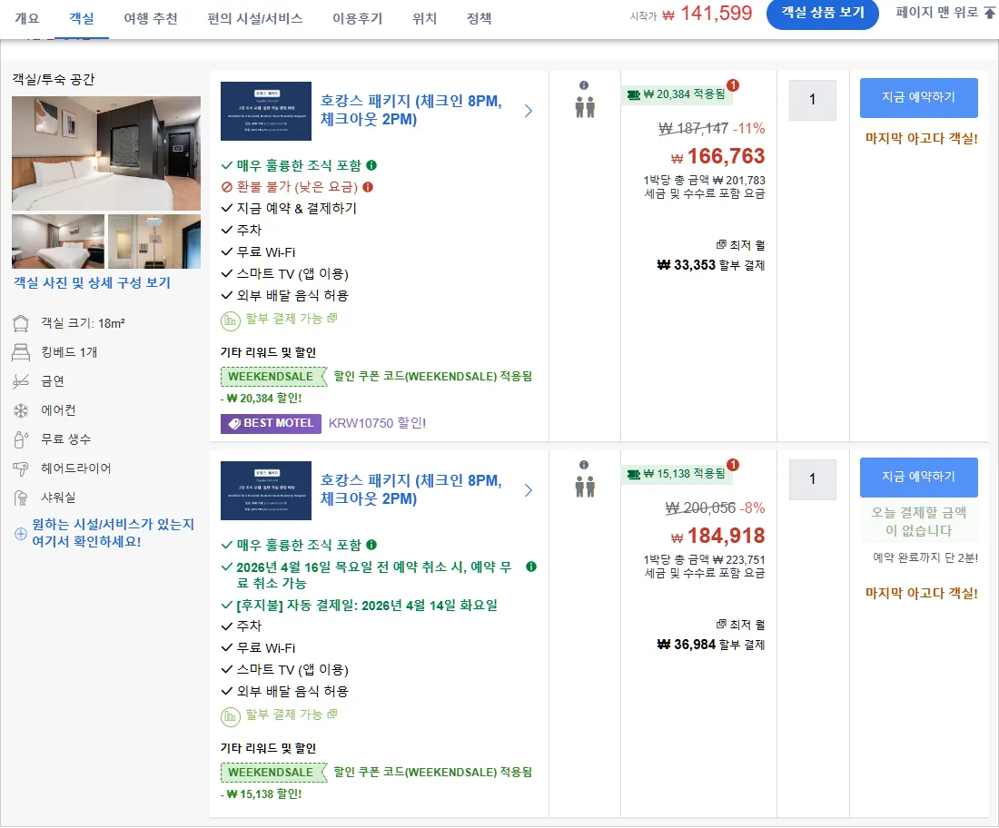
Task: Switch to the 개요 tab
Action: tap(26, 18)
